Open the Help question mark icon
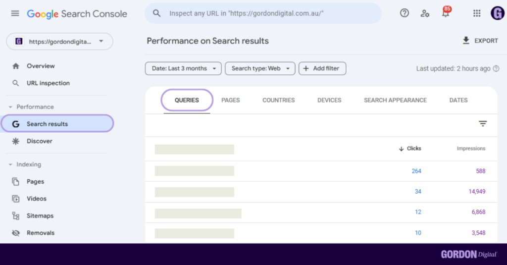Viewport: 507px width, 265px height. (x=404, y=13)
